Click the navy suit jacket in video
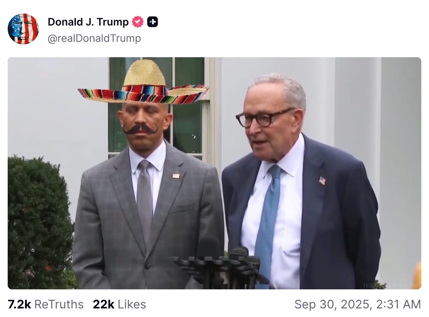Image resolution: width=429 pixels, height=317 pixels. [343, 221]
